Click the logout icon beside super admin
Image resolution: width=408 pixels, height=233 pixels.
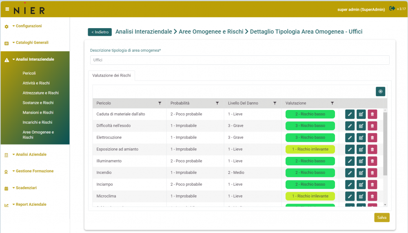click(392, 9)
